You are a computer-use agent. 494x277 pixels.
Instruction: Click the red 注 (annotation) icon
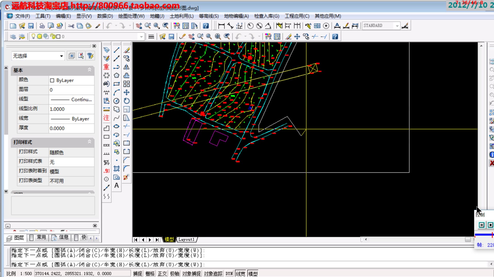106,118
